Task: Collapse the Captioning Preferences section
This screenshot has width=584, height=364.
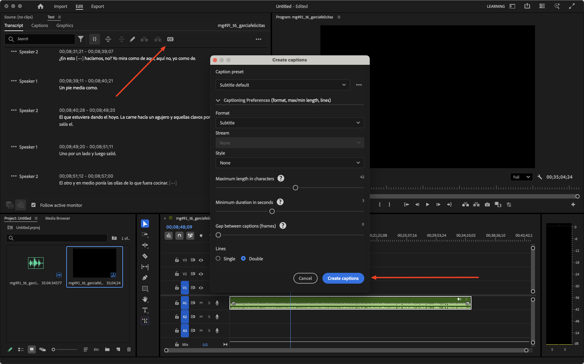Action: tap(218, 100)
